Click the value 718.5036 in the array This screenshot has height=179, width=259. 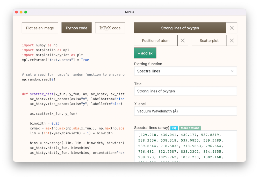169,146
